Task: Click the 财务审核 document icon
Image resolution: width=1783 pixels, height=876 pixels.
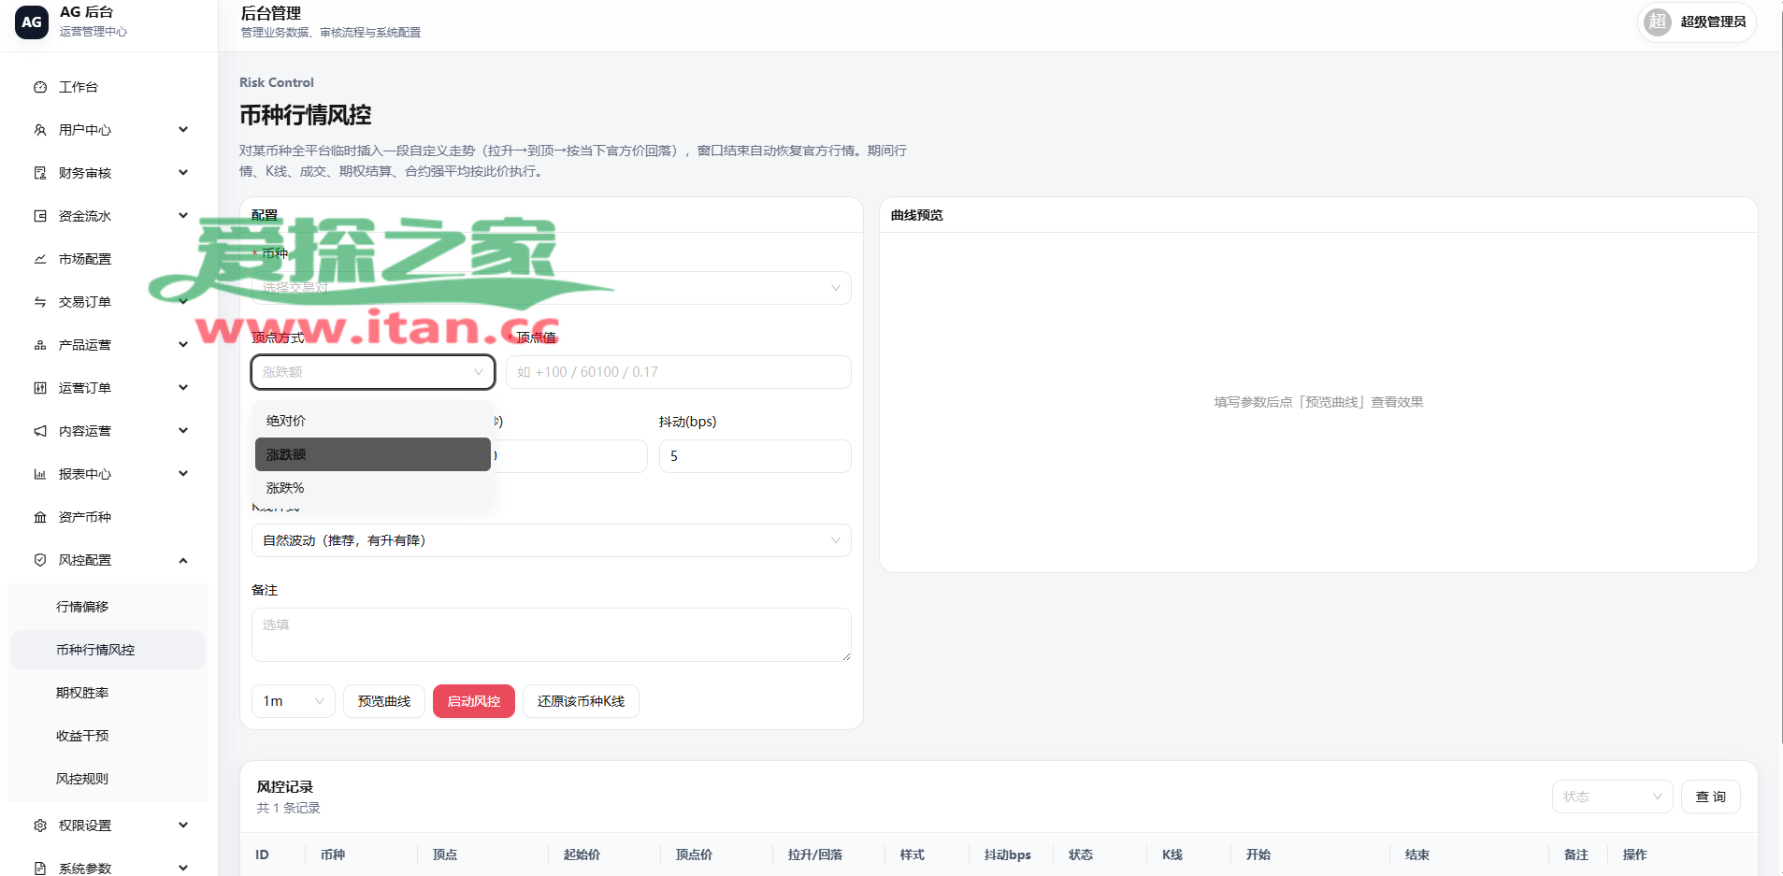Action: pyautogui.click(x=40, y=173)
